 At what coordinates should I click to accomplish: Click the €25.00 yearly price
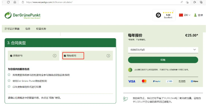(191, 35)
